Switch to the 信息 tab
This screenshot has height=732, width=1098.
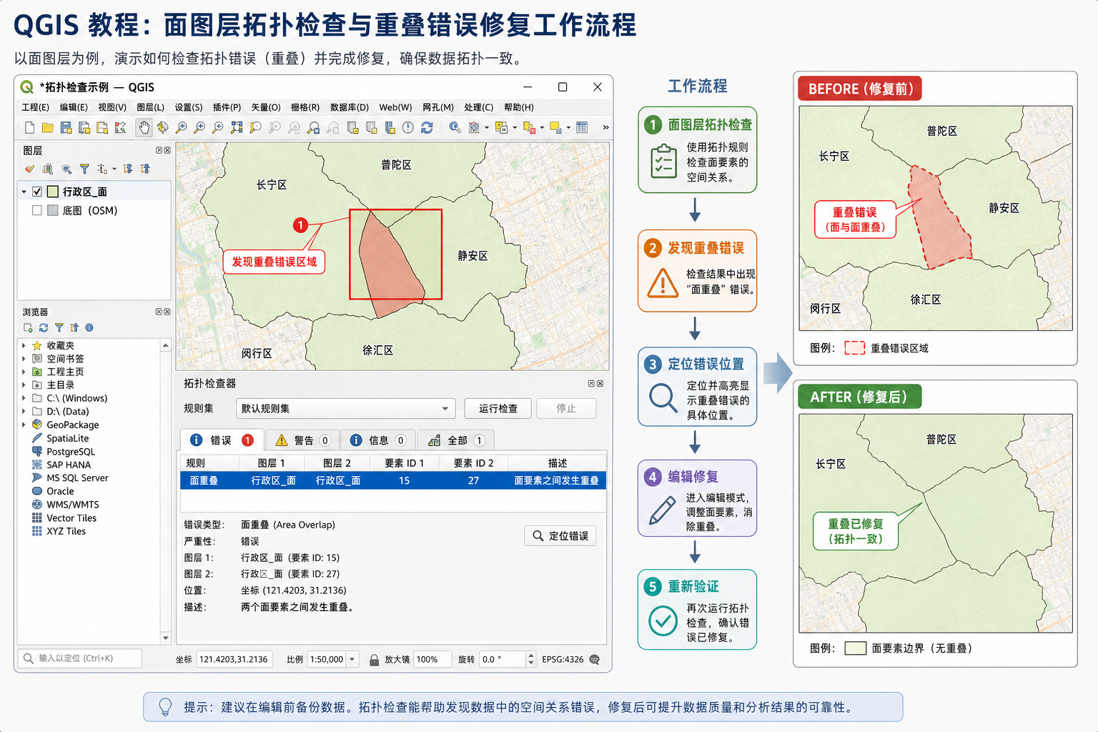click(x=378, y=440)
